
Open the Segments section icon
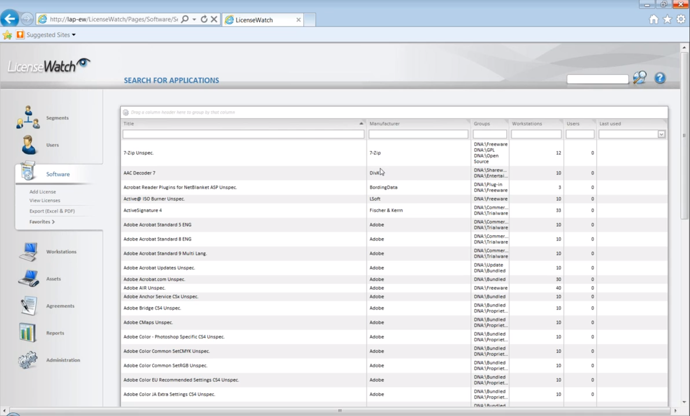tap(28, 117)
